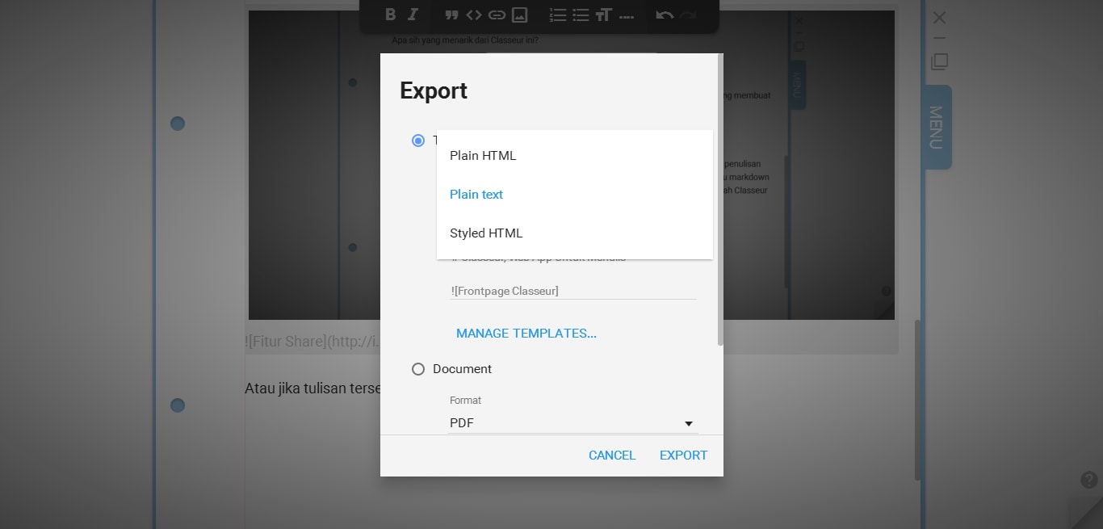The width and height of the screenshot is (1103, 529).
Task: Click the EXPORT button to confirm
Action: pyautogui.click(x=683, y=456)
